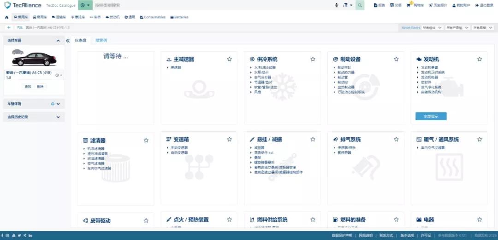Screen dimensions: 498x240
Task: Open the 所有品牌 brands filter dropdown
Action: pos(483,28)
